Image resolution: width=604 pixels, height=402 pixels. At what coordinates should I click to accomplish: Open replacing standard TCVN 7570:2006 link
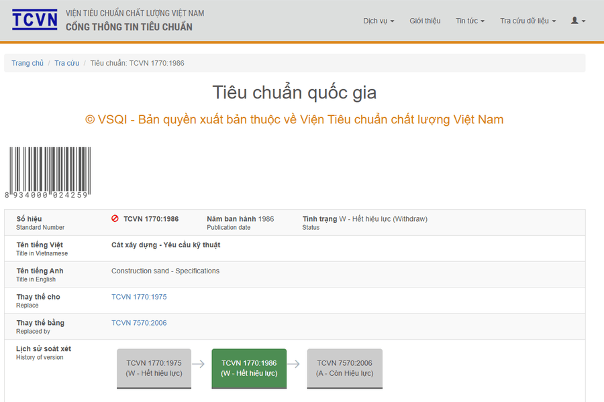(139, 323)
